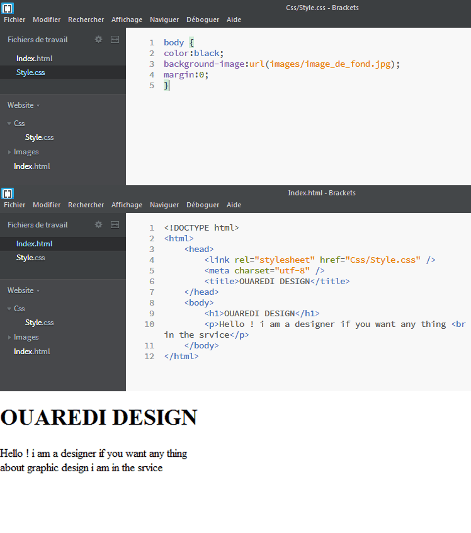Open the Déboguer menu in the top window
Screen dimensions: 471x533
[x=203, y=20]
